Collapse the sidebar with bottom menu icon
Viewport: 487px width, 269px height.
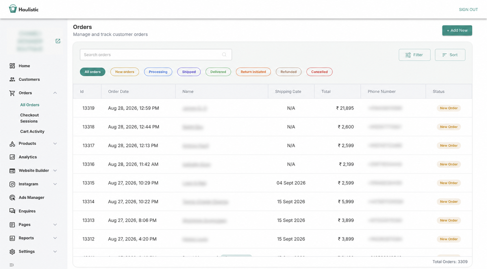[x=12, y=265]
